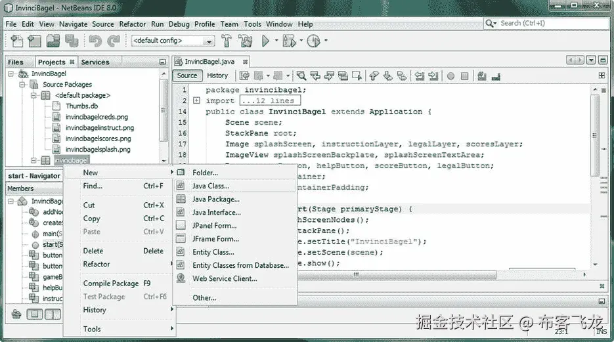Click the Find Selection magnifier icon in editor toolbar
614x342 pixels.
tap(301, 76)
